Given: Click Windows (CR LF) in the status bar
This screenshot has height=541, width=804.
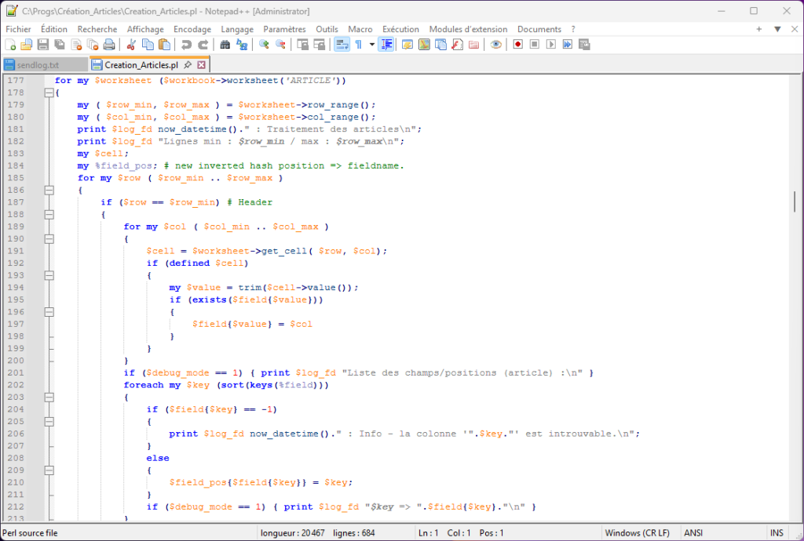Looking at the screenshot, I should 638,533.
